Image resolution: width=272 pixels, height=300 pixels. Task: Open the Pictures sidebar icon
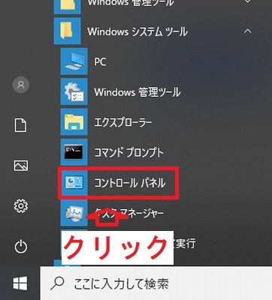tap(21, 165)
